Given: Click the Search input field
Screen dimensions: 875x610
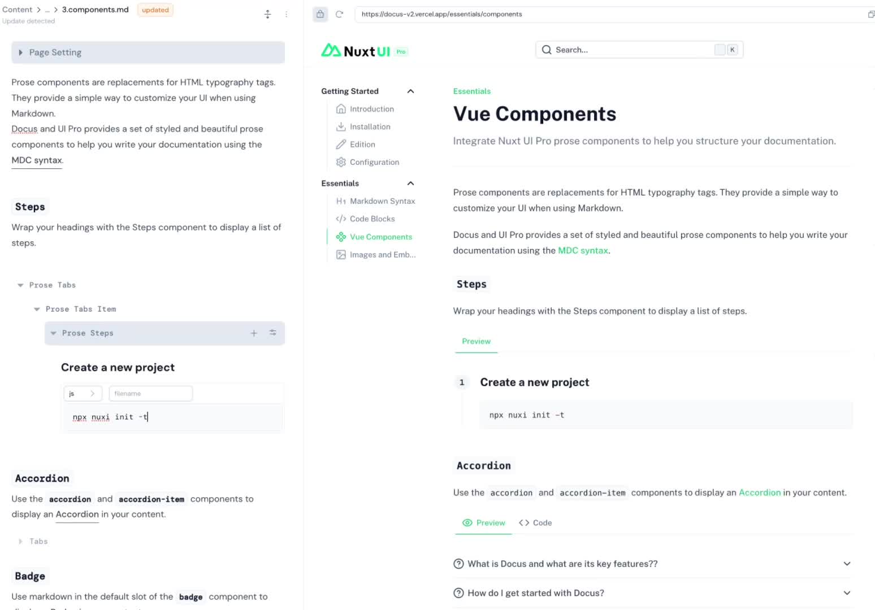Looking at the screenshot, I should click(x=639, y=50).
